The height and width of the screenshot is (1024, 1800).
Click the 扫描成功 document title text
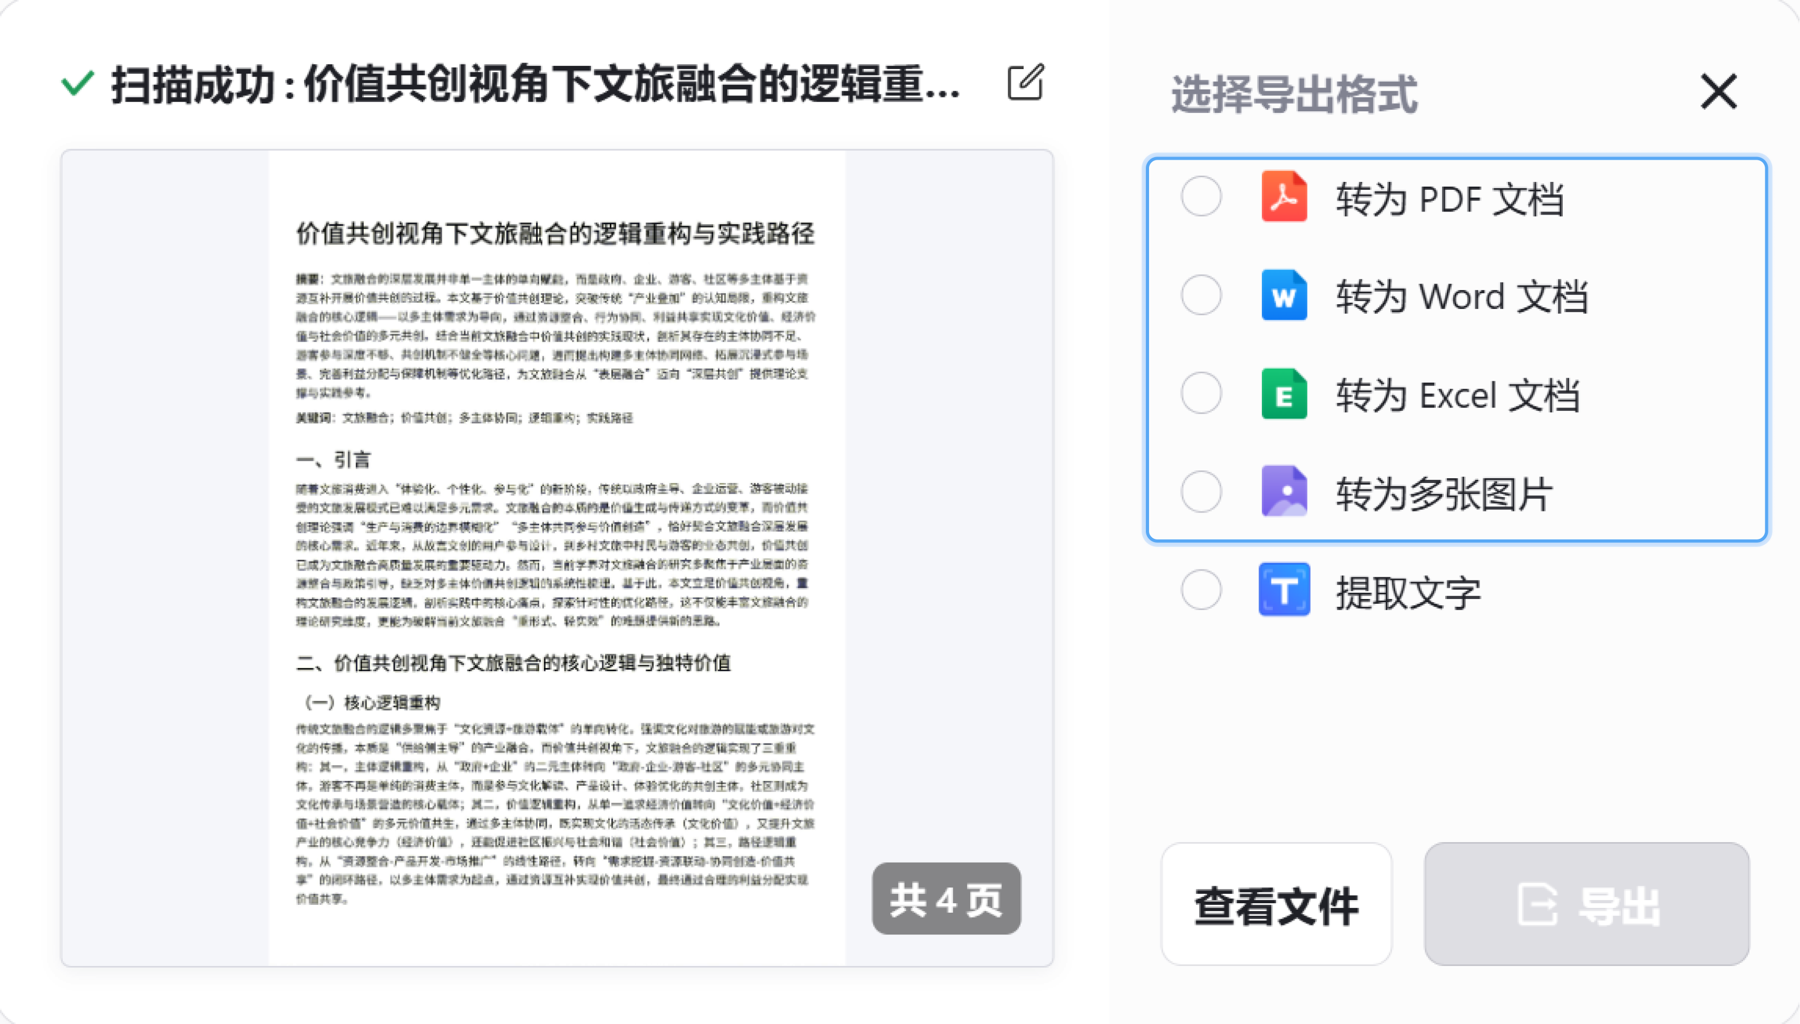pos(536,84)
